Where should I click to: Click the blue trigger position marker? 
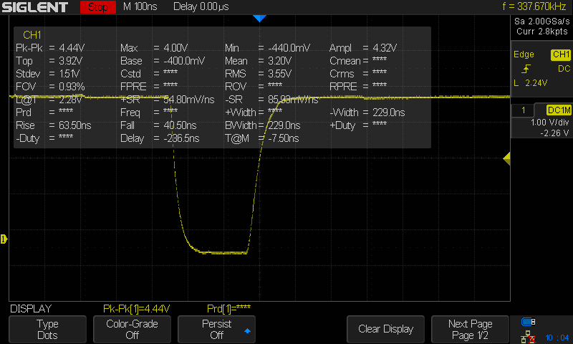click(259, 18)
